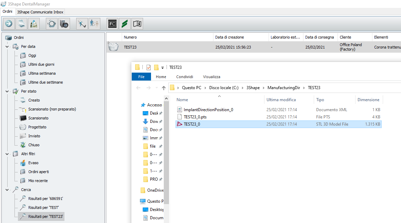Viewport: 401px width, 223px height.
Task: Select the Evaso filter
Action: (33, 163)
